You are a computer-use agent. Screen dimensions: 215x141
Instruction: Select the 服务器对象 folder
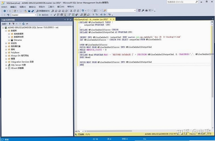tap(16, 46)
